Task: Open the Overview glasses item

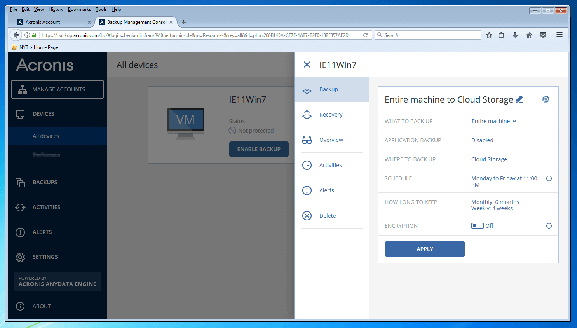Action: [331, 140]
